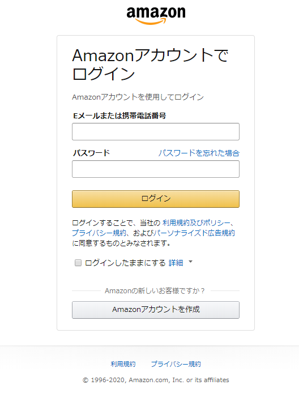Open the 利用規約及びポリシー link
The width and height of the screenshot is (299, 398).
pos(197,223)
